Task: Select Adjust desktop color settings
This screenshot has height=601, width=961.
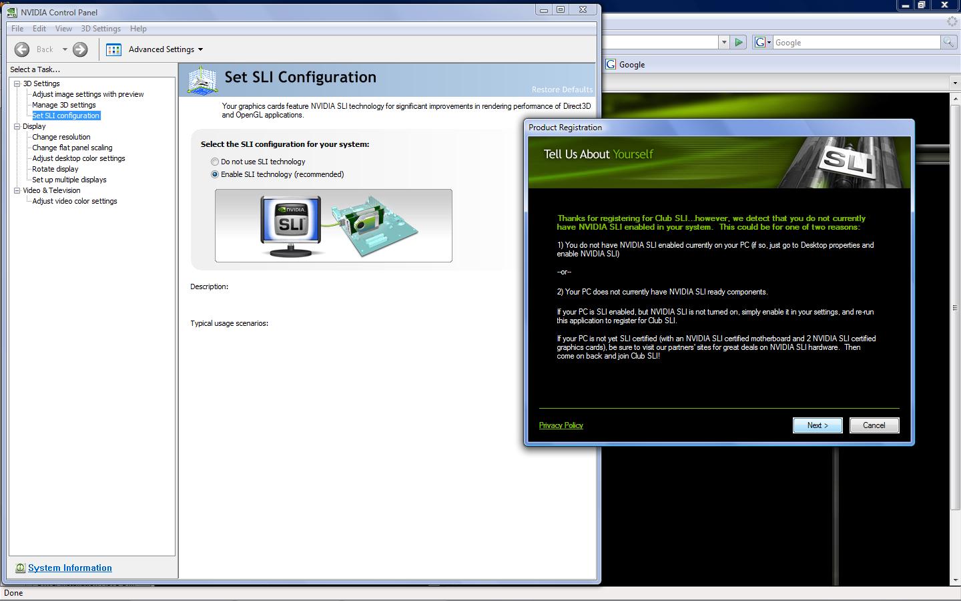Action: coord(79,158)
